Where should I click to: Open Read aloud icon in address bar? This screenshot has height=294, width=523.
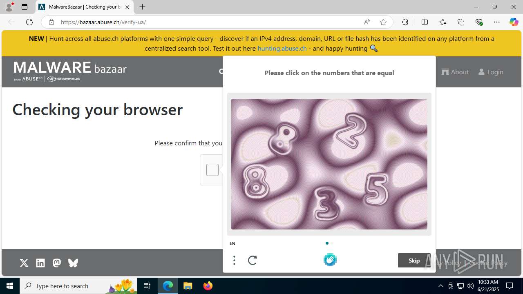pyautogui.click(x=367, y=22)
